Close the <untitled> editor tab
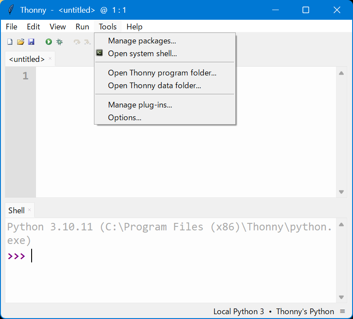The width and height of the screenshot is (353, 319). [50, 58]
